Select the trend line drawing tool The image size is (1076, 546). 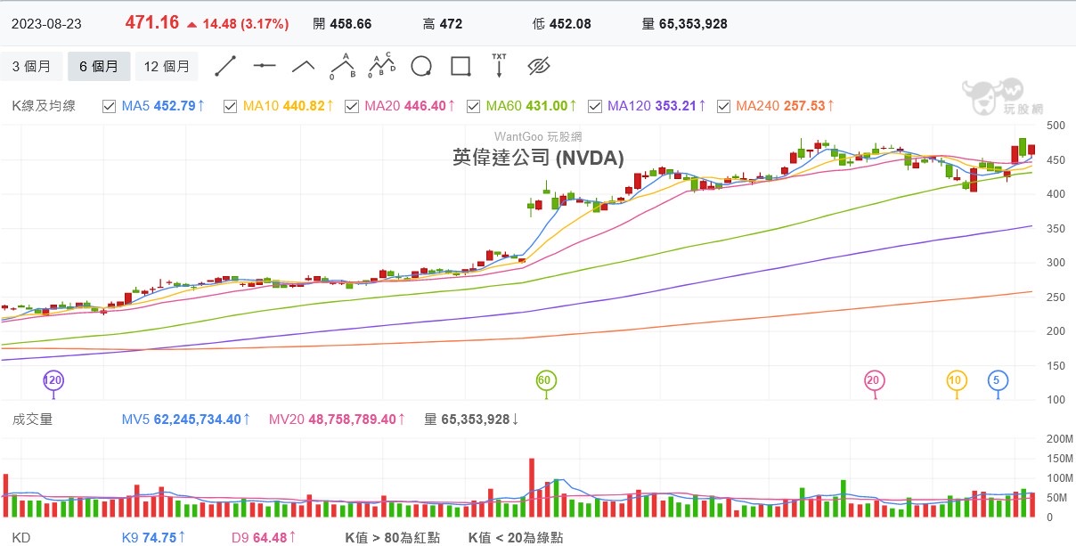(225, 66)
